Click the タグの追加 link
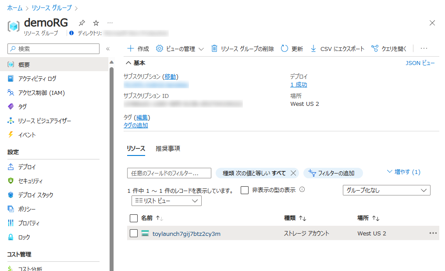Viewport: 445px width, 271px height. (x=135, y=125)
